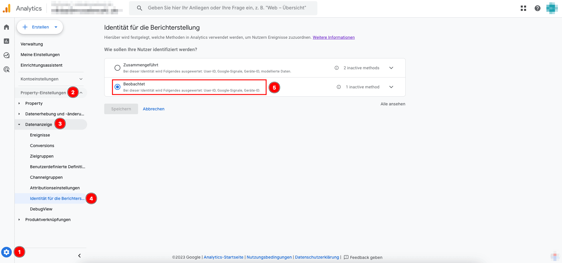Click the Admin gear icon
Viewport: 562px width, 263px height.
(x=6, y=252)
